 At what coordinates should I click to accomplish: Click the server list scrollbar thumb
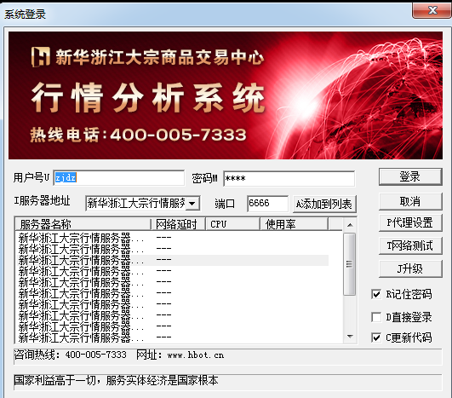pos(350,264)
